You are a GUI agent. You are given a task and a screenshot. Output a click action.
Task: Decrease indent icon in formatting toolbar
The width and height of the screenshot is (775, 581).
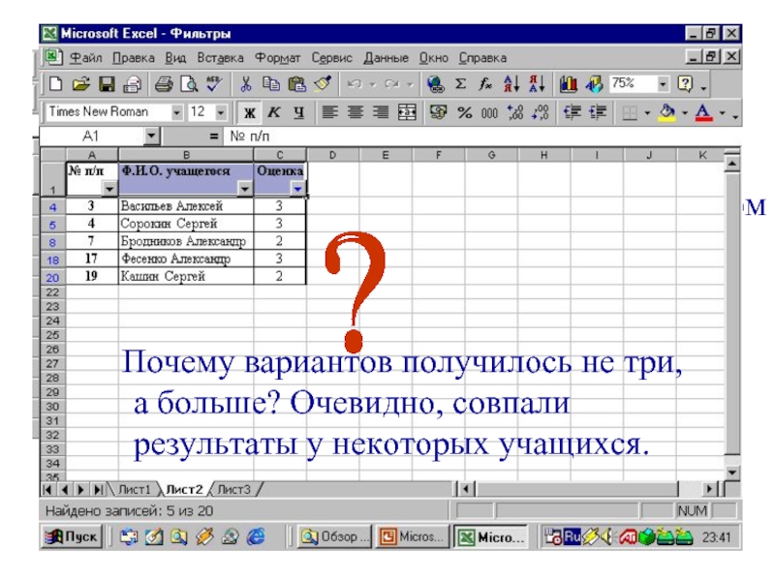click(x=572, y=112)
